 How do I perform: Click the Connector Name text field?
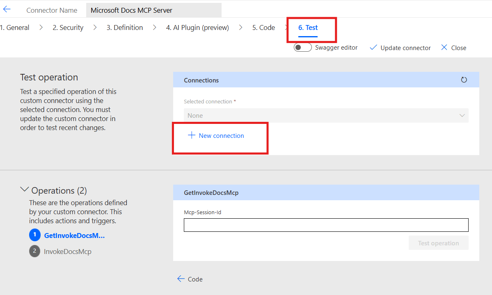tap(154, 10)
